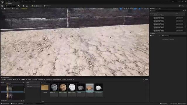The image size is (187, 105).
Task: Open the Cinematics clapperboard icon menu
Action: click(x=27, y=6)
